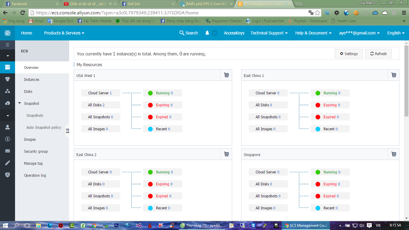Select the active ECS server icon in sidebar

(8, 67)
